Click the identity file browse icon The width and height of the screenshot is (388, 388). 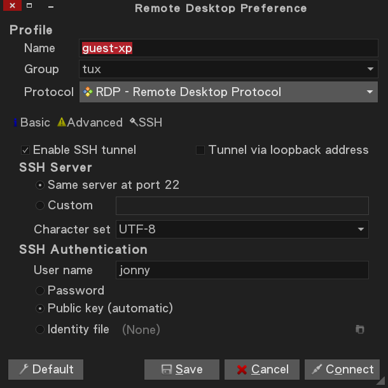(360, 329)
